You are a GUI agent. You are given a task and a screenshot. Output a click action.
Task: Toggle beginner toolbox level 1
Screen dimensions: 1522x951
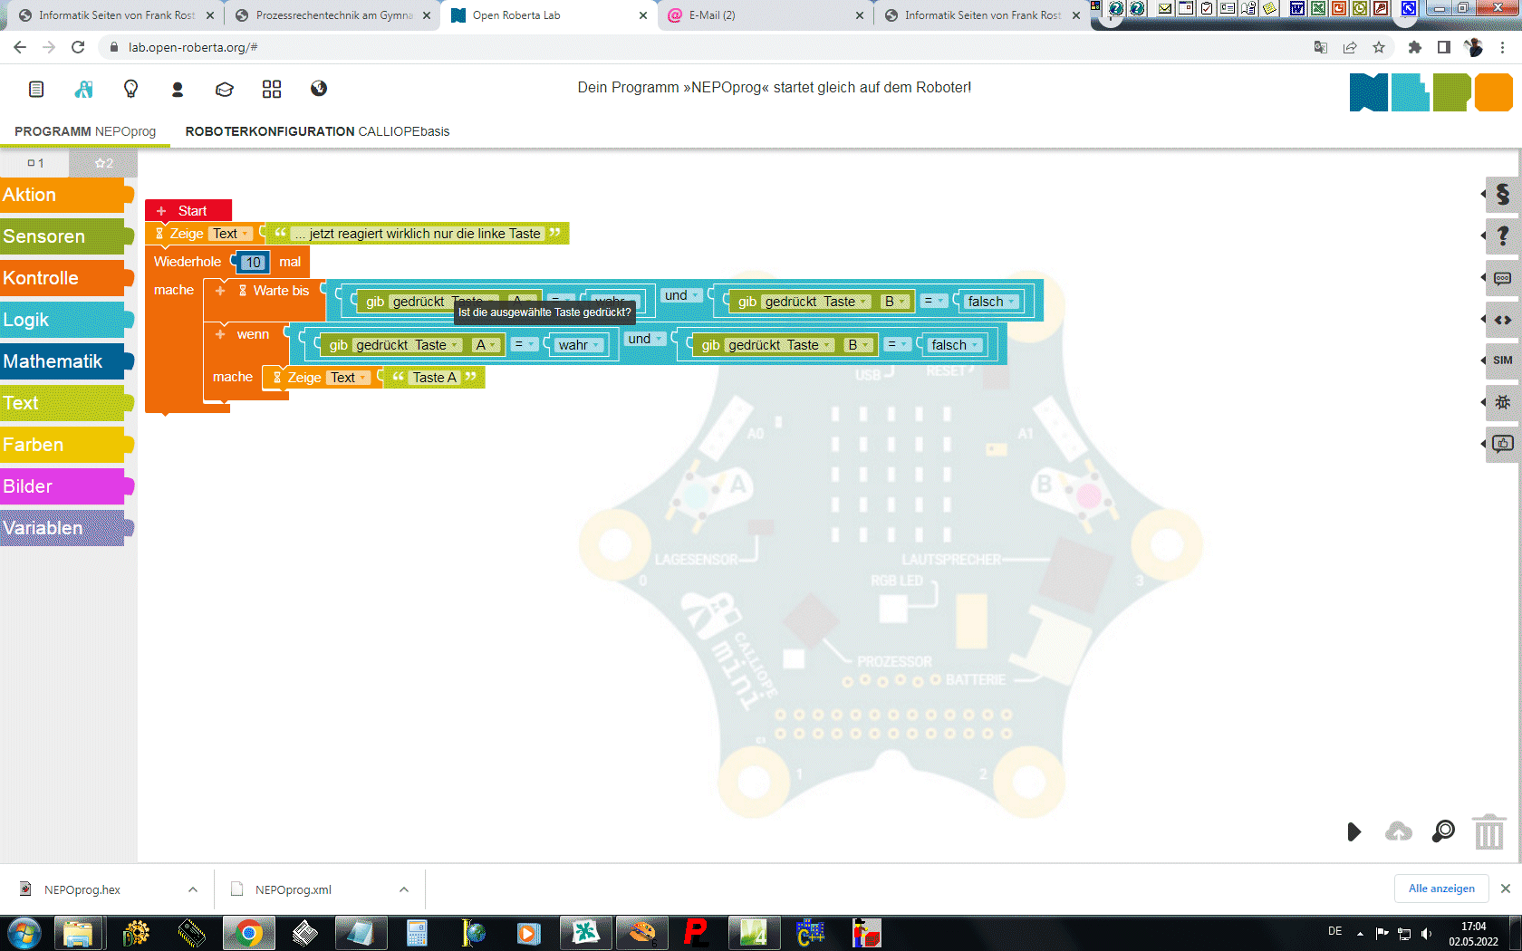35,163
